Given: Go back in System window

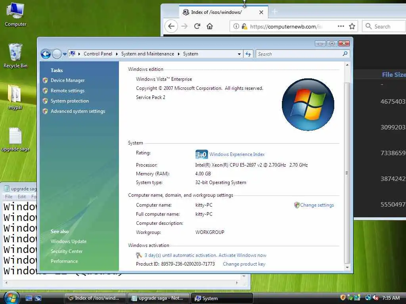Looking at the screenshot, I should pos(46,54).
